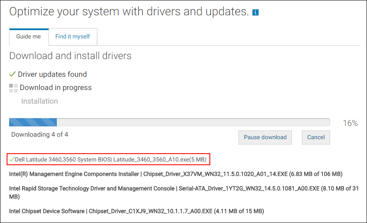This screenshot has height=223, width=367.
Task: Click the loading squares icon beside Download in progress
Action: click(13, 88)
